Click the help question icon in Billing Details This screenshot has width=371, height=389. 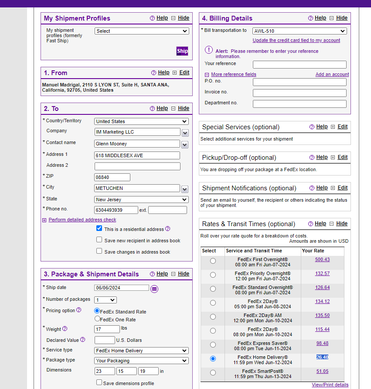[x=310, y=18]
